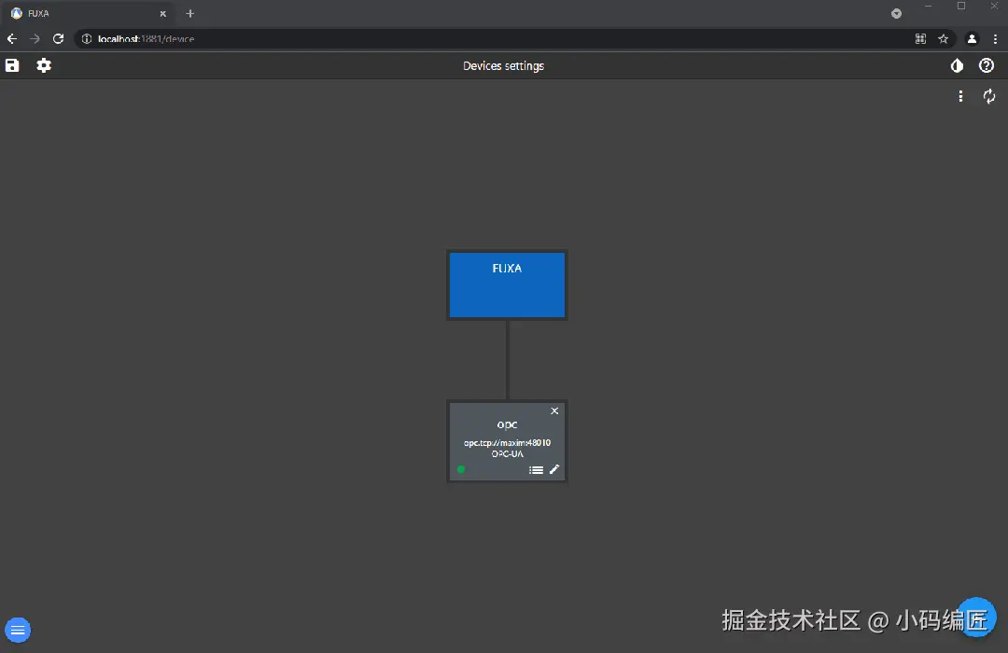Click the green connection status indicator

point(461,470)
